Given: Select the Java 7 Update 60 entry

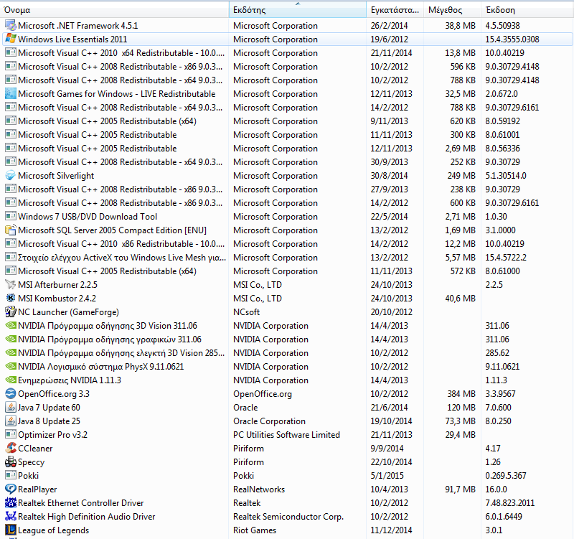Looking at the screenshot, I should 288,408.
